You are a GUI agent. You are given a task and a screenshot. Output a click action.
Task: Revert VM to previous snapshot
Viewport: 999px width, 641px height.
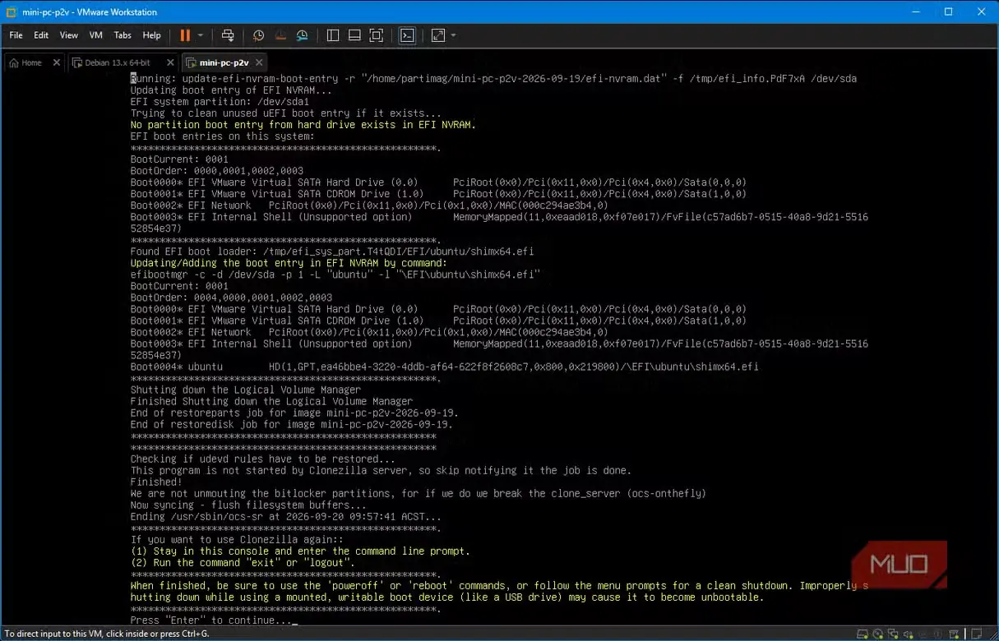[280, 35]
